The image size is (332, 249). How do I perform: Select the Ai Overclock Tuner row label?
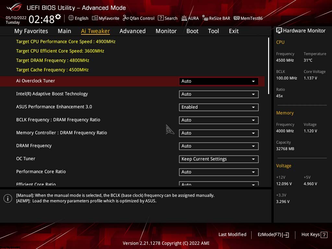[x=35, y=81]
